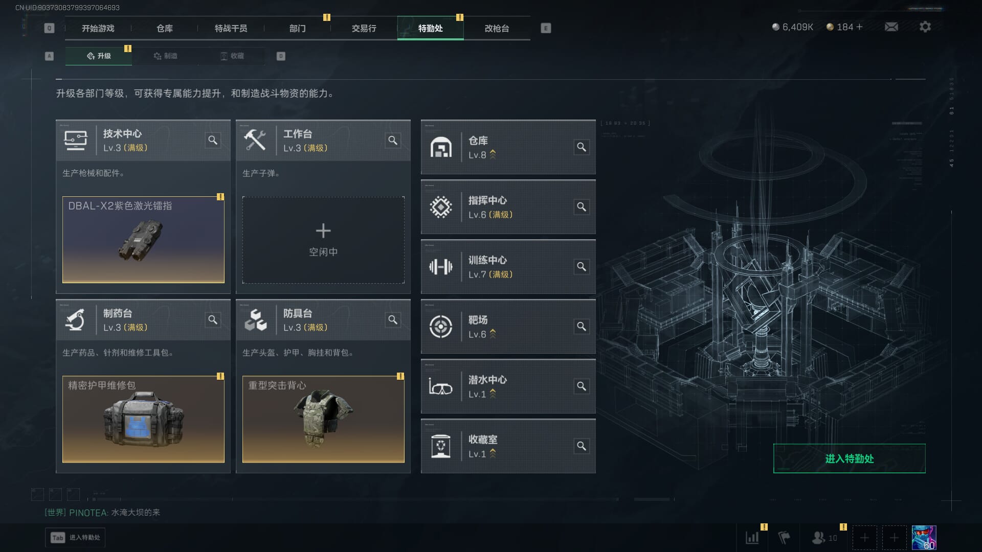The width and height of the screenshot is (982, 552).
Task: Open 收藏室 upgrade panel
Action: (x=508, y=446)
